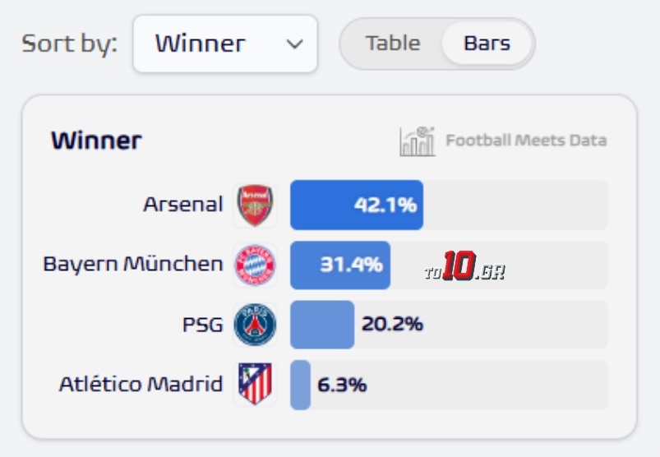Viewport: 660px width, 457px height.
Task: Click the Winner card heading
Action: tap(96, 141)
